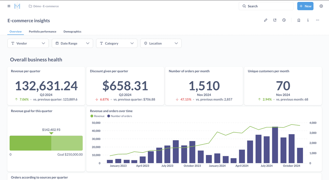
Task: Click the Vendor filter text icon
Action: click(x=13, y=43)
